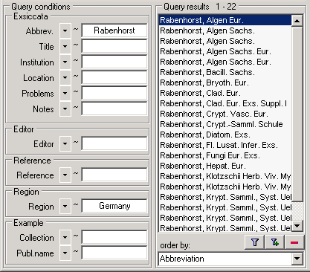
Task: Select result Rabenhorst, Fungi Eur. Exs.
Action: [x=225, y=155]
